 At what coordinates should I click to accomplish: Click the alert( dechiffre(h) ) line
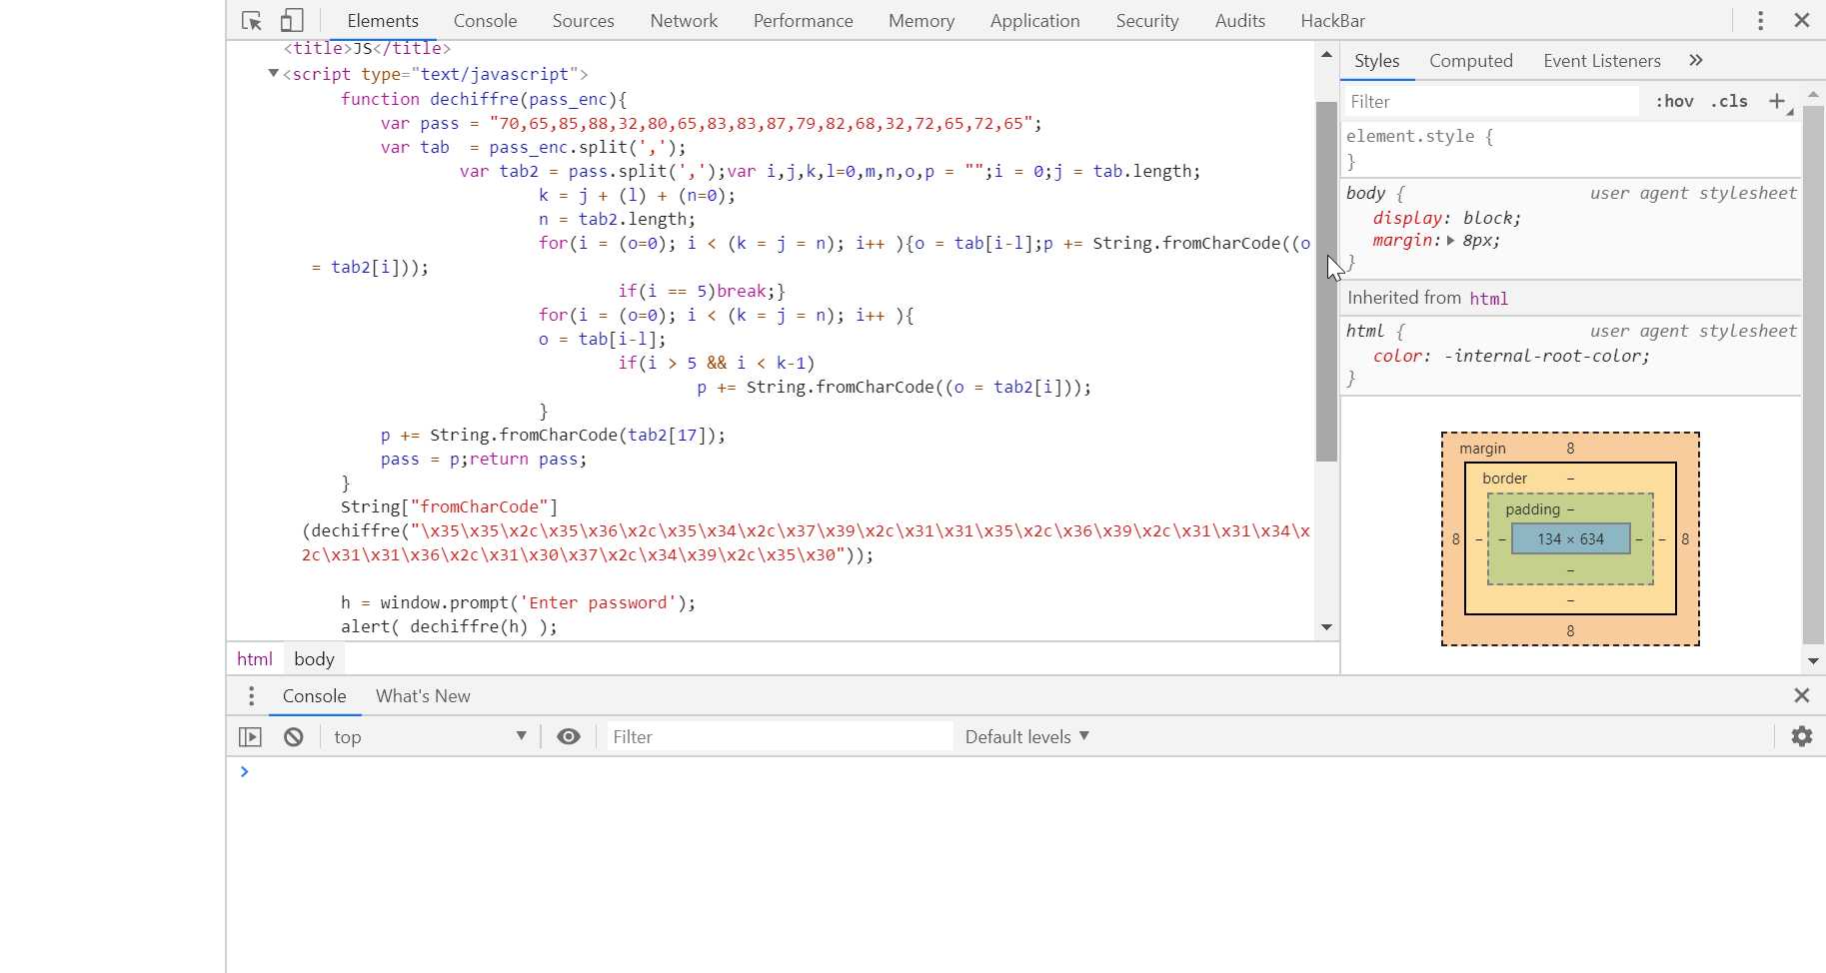[x=449, y=627]
